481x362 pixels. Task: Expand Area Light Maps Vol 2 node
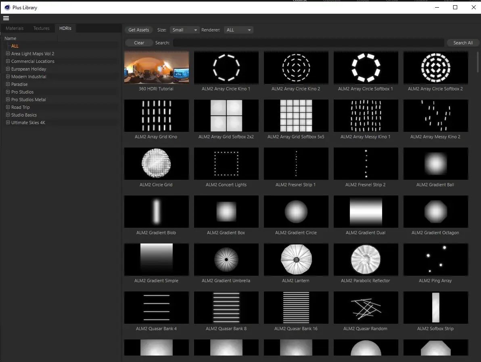[8, 53]
